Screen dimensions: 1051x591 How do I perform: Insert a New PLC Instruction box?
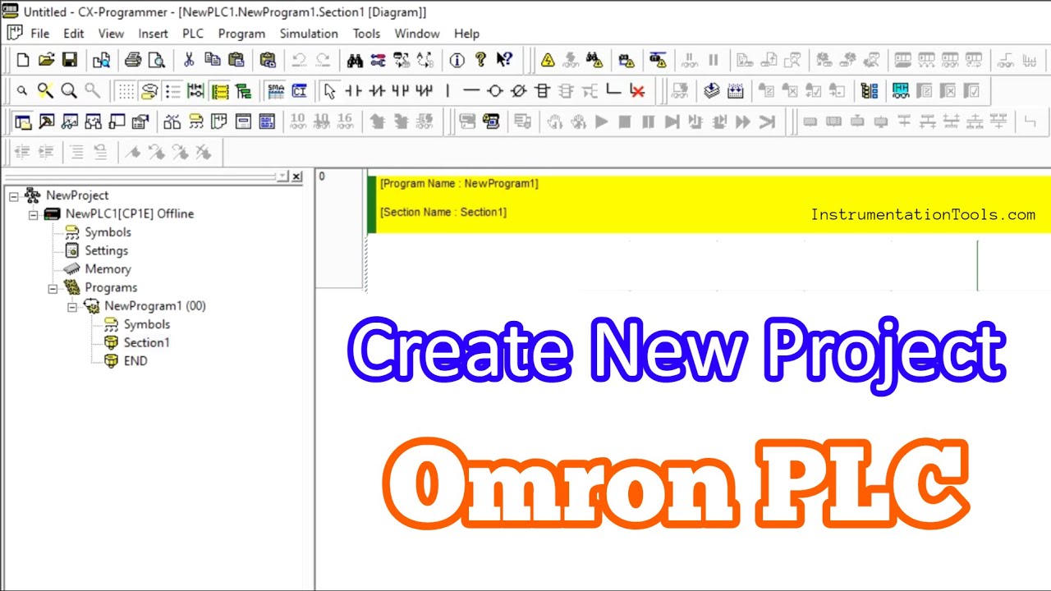pyautogui.click(x=542, y=91)
